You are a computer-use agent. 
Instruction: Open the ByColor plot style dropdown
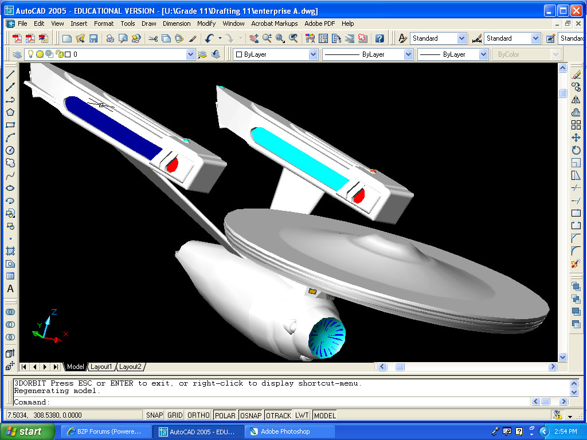(555, 54)
